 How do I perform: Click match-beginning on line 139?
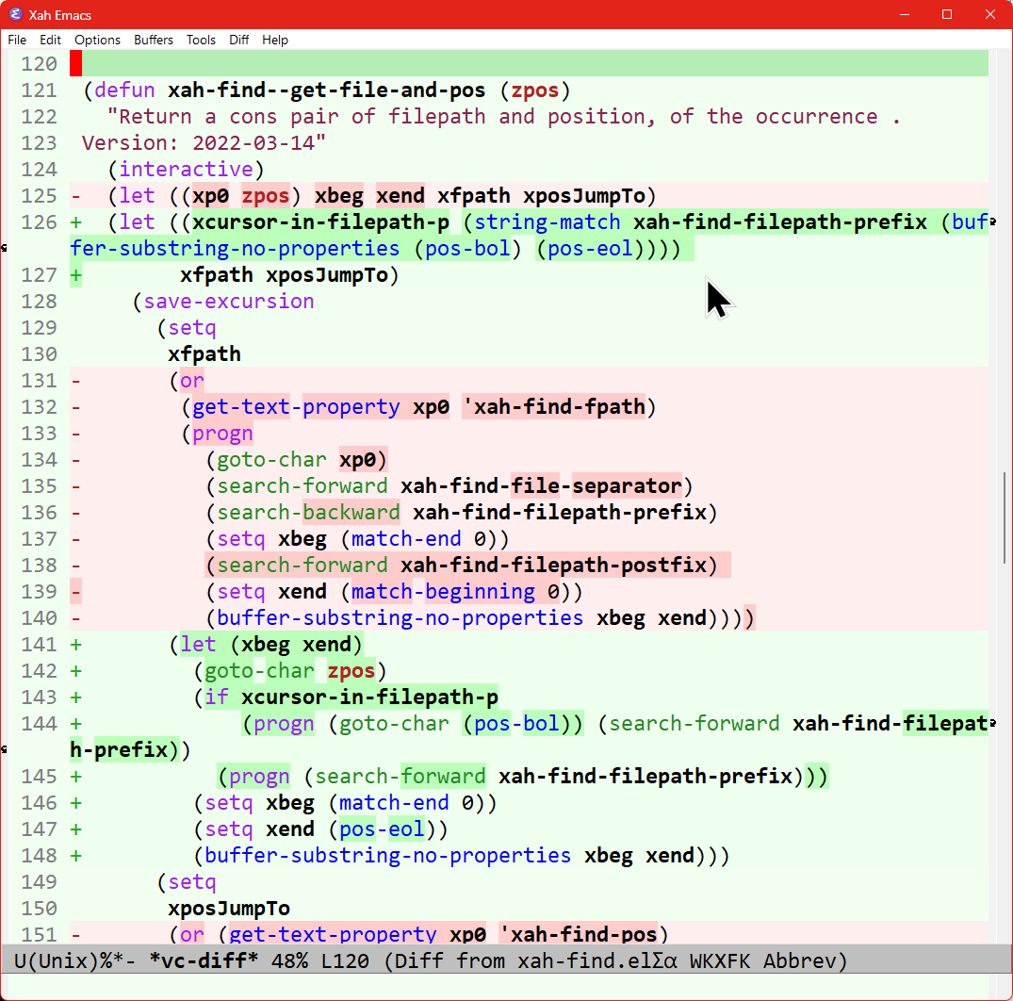point(443,592)
